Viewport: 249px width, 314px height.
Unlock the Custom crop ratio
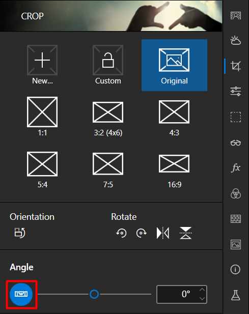pyautogui.click(x=108, y=65)
